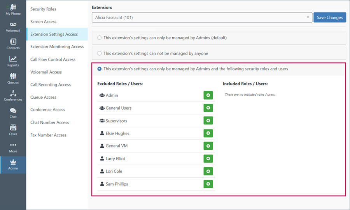Open Conferences from the sidebar
350x210 pixels.
tap(13, 96)
